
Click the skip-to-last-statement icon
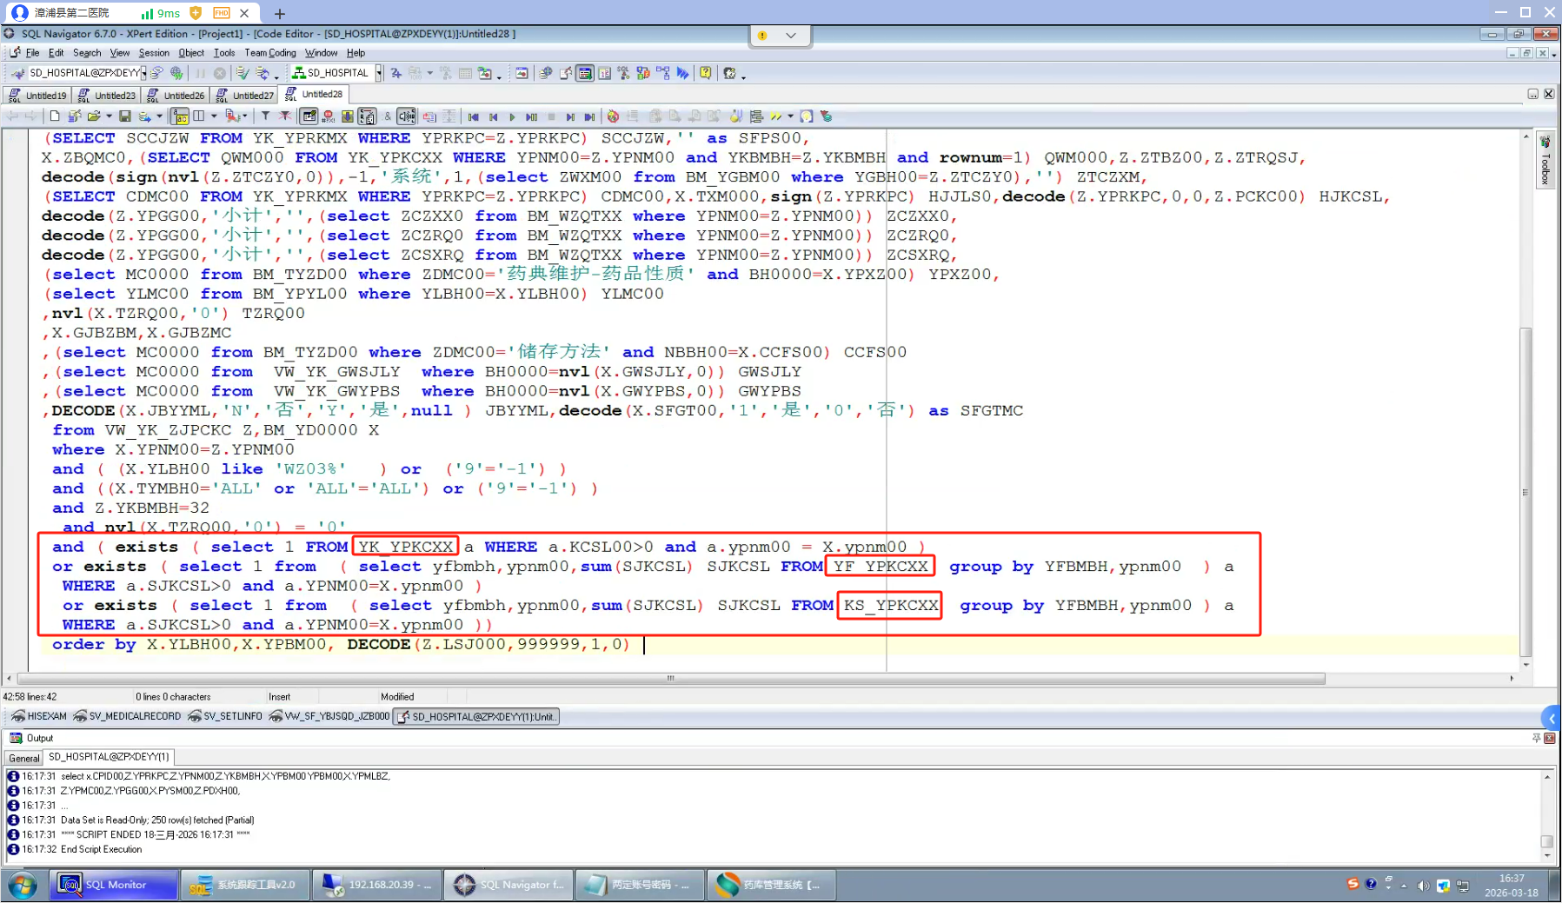tap(589, 116)
